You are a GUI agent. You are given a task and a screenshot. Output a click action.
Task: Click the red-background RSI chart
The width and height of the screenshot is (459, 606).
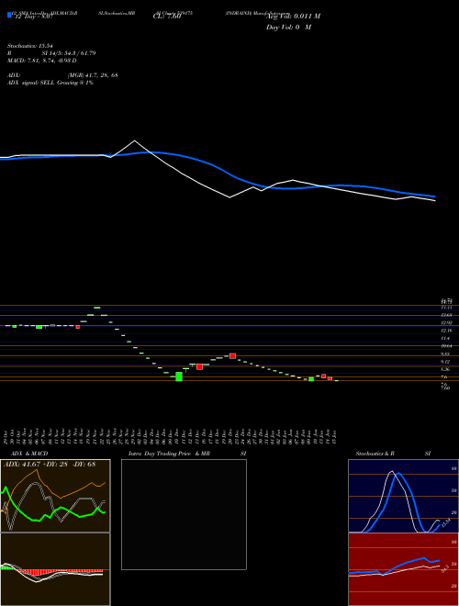coord(403,569)
